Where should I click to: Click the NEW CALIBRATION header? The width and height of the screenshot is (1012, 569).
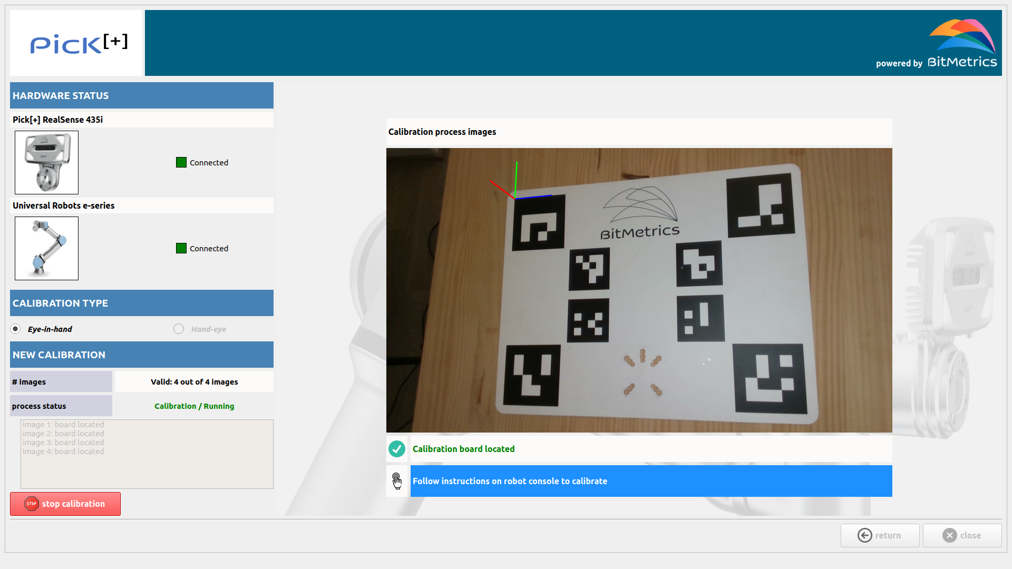(142, 355)
